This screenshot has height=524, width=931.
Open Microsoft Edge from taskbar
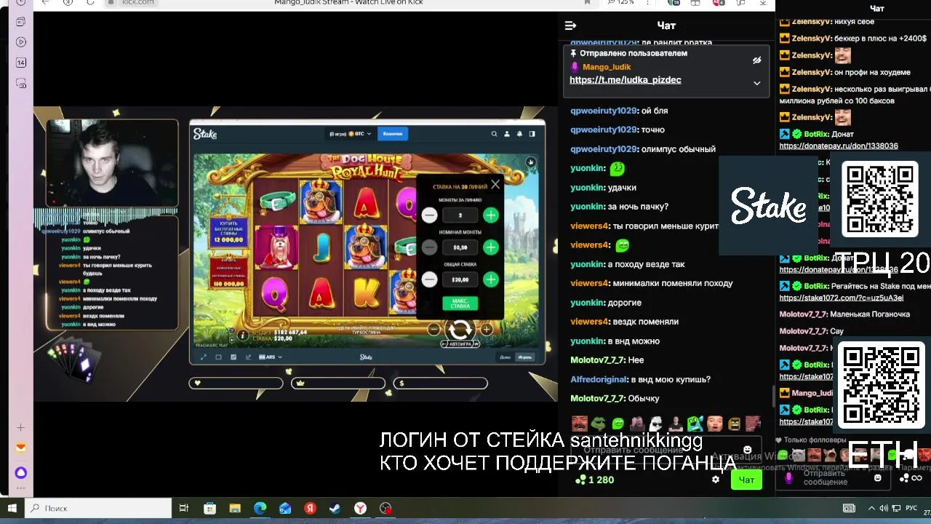[260, 508]
